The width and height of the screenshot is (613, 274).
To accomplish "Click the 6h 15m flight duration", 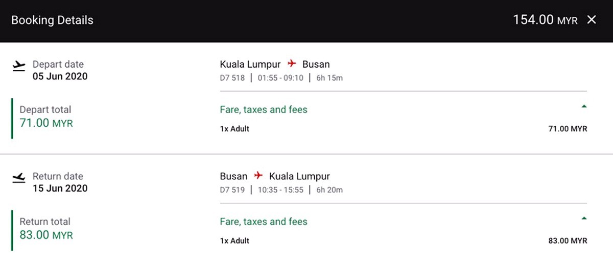I will [x=329, y=78].
